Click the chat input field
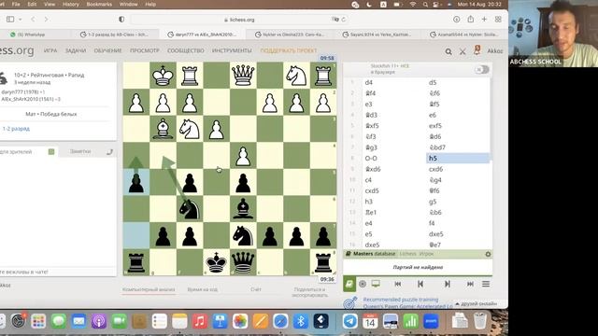Screen dimensions: 598x336 point(57,272)
